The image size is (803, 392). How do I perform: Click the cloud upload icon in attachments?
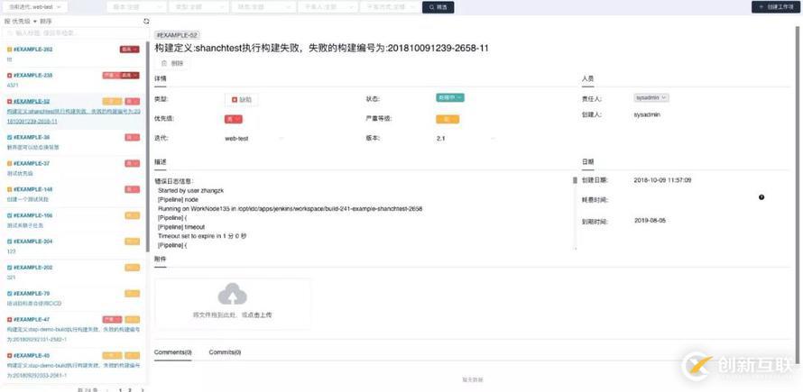pos(233,295)
